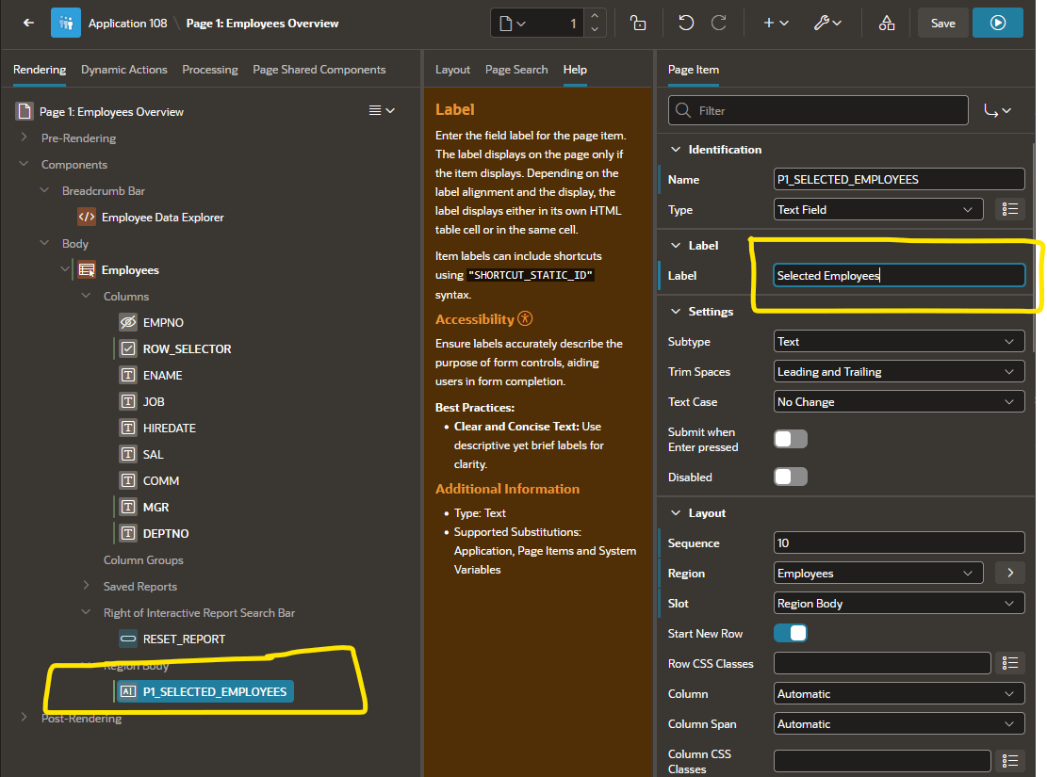Toggle the Disabled switch
This screenshot has height=777, width=1047.
791,477
